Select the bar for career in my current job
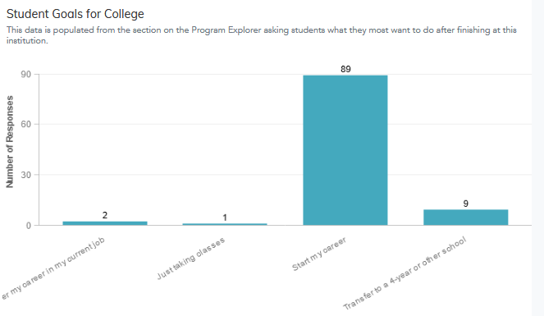544x316 pixels. [105, 223]
